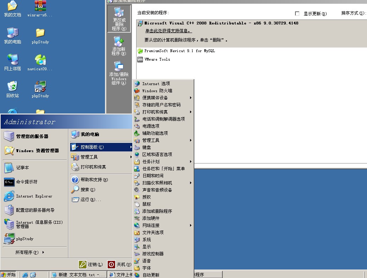367x278 pixels.
Task: Open the 回收站 recycle bin
Action: 12,89
